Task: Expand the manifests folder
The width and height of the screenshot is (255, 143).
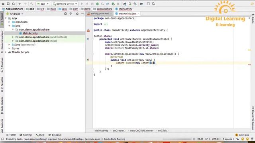Action: click(x=9, y=22)
